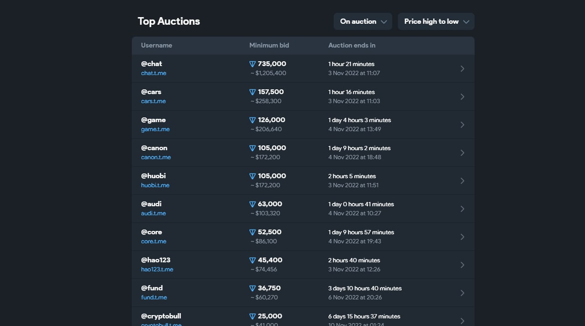This screenshot has height=326, width=585.
Task: Click the TON icon beside 63,000 bid
Action: [x=253, y=204]
